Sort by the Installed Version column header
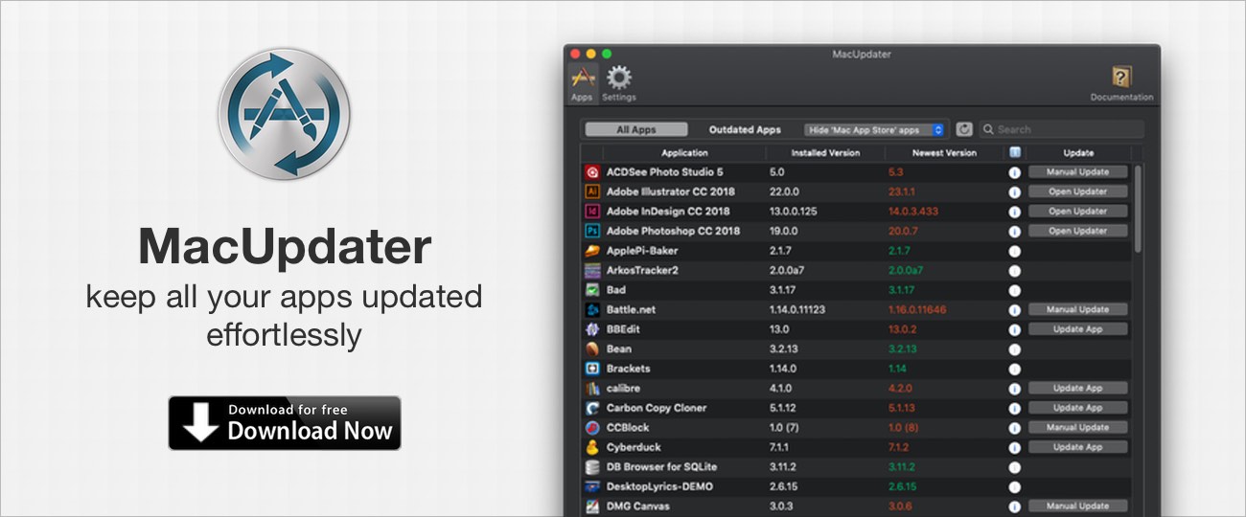Screen dimensions: 1246x517 coord(825,152)
